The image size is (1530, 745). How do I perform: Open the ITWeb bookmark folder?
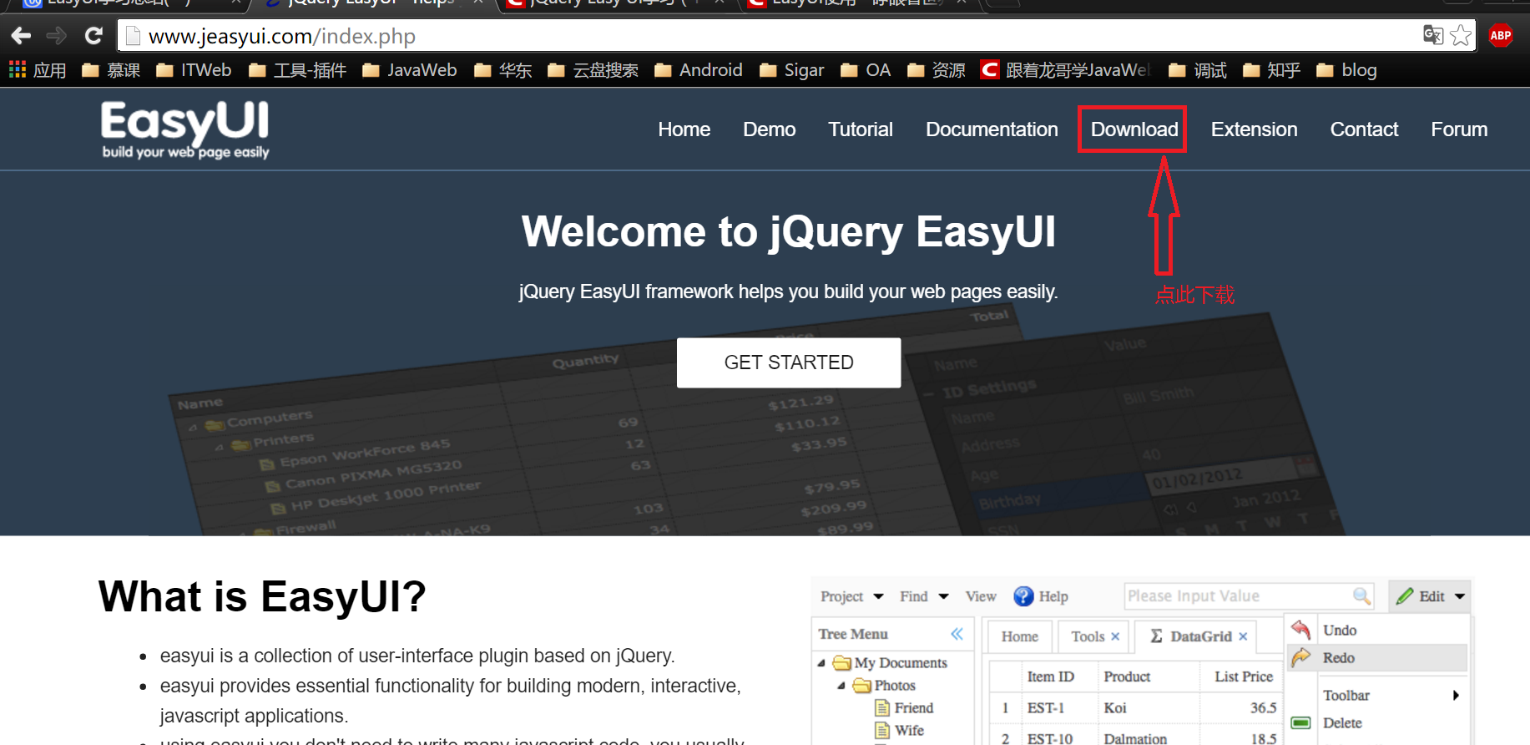[x=194, y=70]
